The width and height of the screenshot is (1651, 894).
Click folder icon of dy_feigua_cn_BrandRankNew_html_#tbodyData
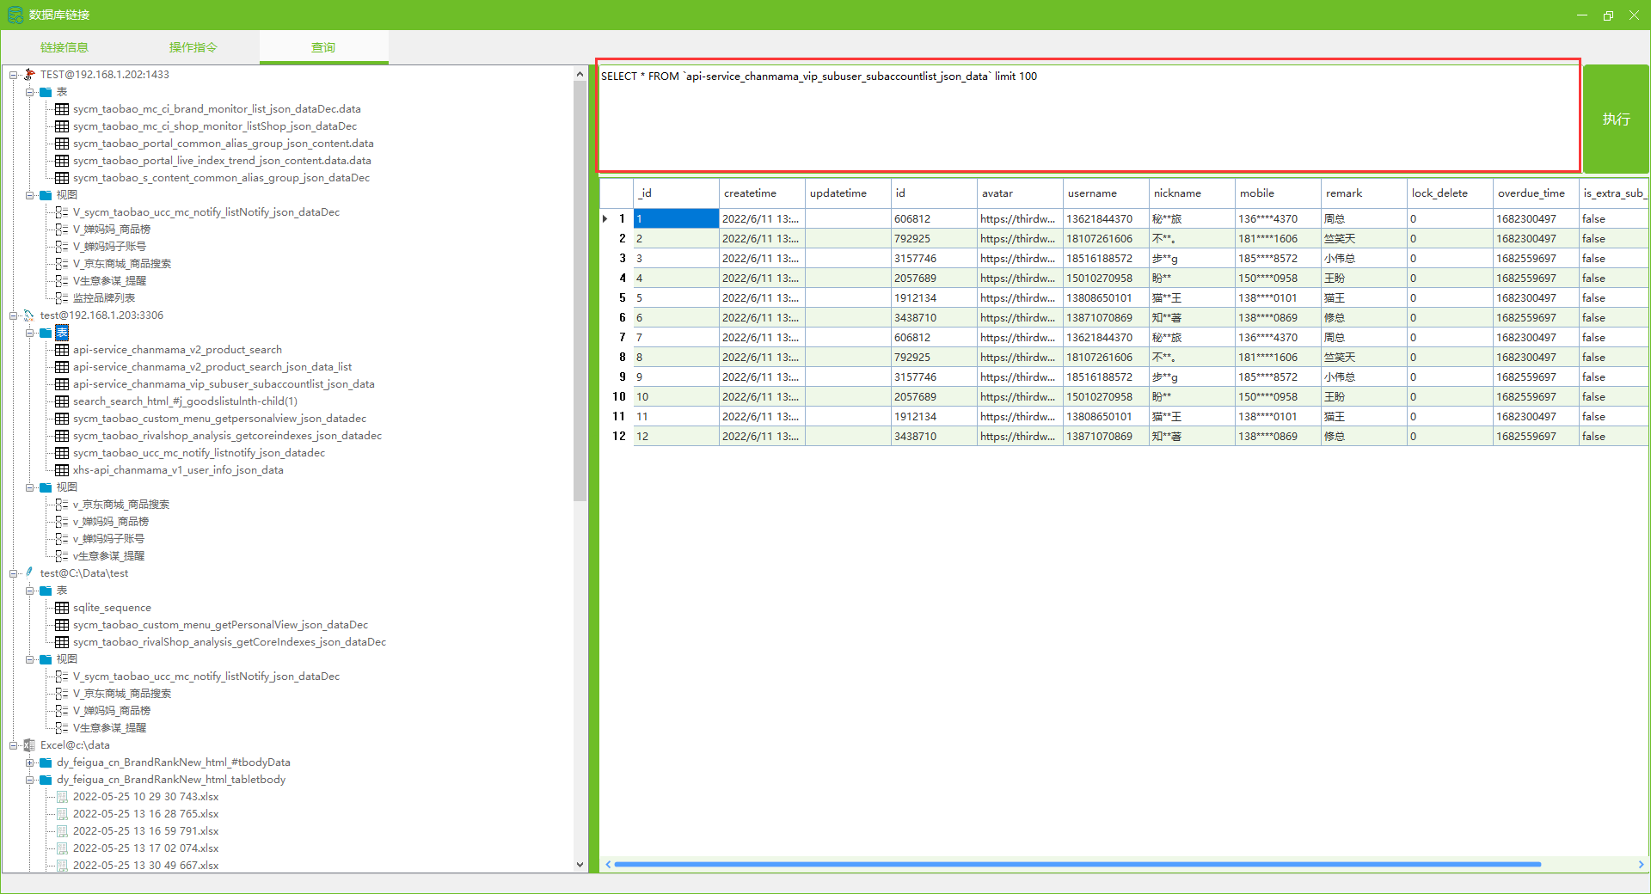[46, 762]
